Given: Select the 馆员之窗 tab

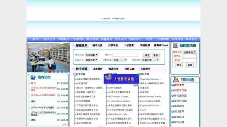Looking at the screenshot, I should click(x=129, y=69).
